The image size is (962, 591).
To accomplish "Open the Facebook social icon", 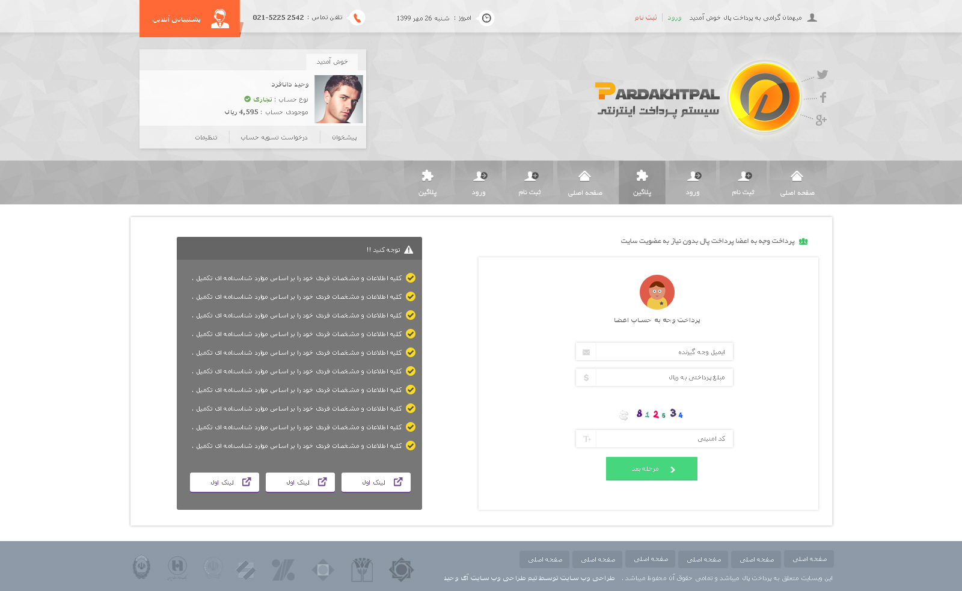I will point(823,97).
